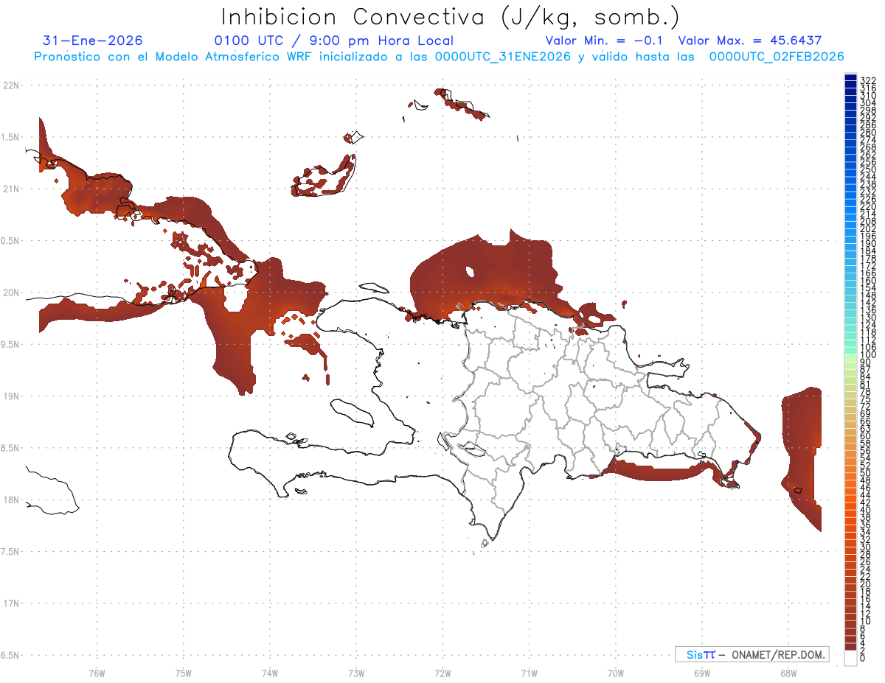Click the '0000UTC_02FEB2026' valid-until timestamp
Viewport: 885px width, 683px height.
[777, 57]
